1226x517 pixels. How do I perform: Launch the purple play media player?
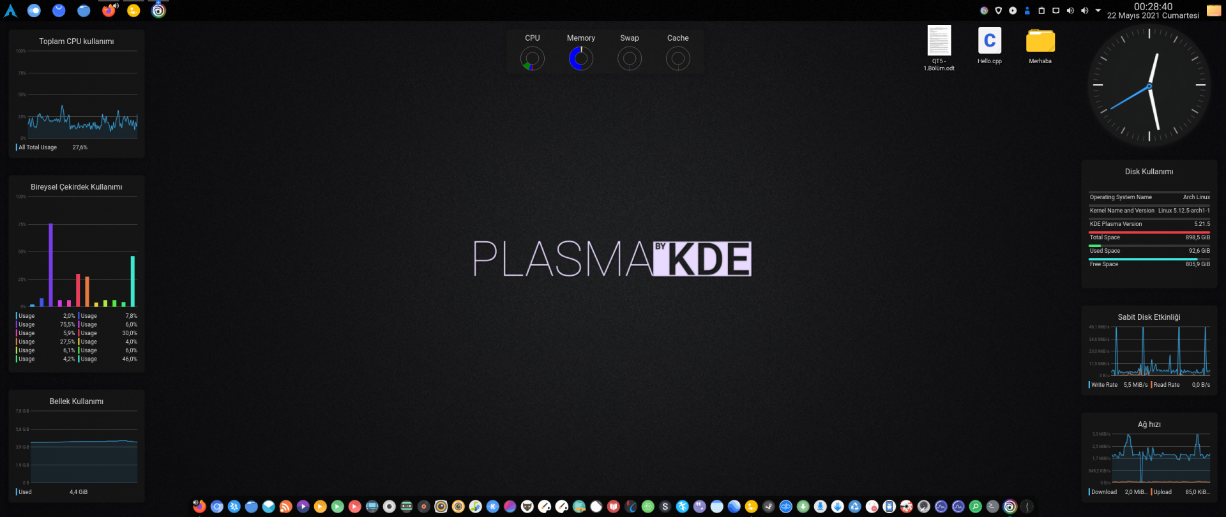303,506
